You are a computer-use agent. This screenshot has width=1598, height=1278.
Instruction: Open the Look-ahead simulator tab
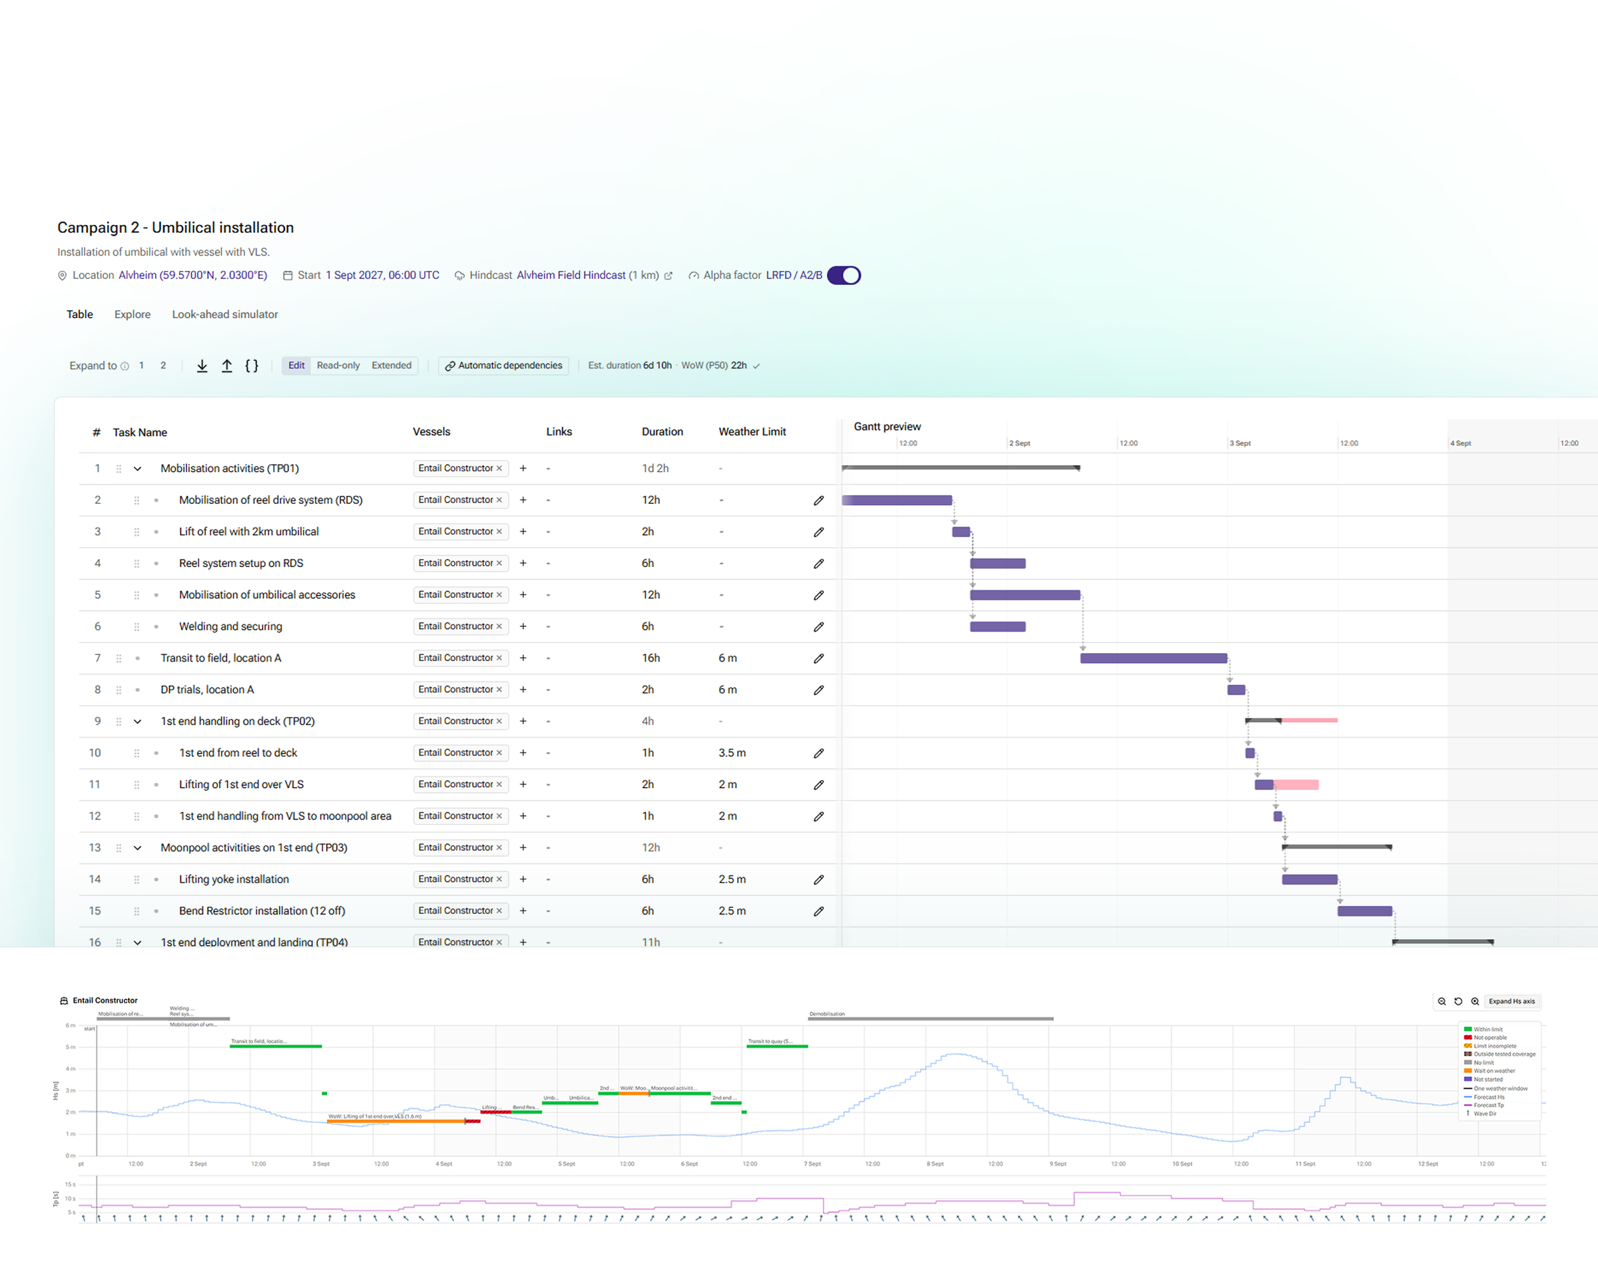click(x=225, y=314)
